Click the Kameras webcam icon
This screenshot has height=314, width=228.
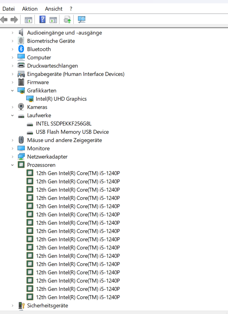[21, 107]
